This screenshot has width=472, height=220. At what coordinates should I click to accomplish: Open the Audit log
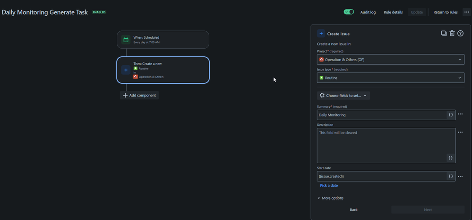(x=368, y=12)
